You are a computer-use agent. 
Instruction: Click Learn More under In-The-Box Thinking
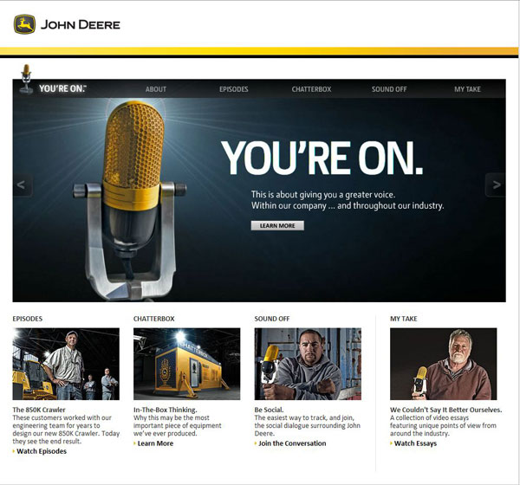tap(155, 443)
